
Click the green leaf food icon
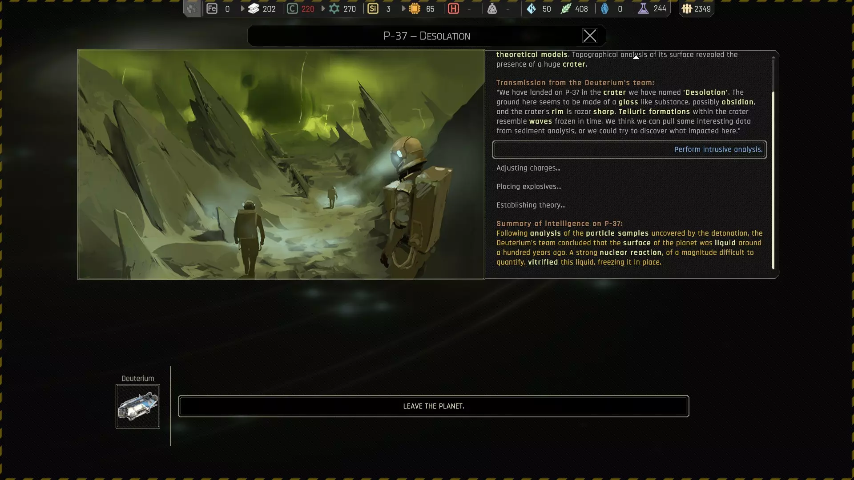[565, 8]
